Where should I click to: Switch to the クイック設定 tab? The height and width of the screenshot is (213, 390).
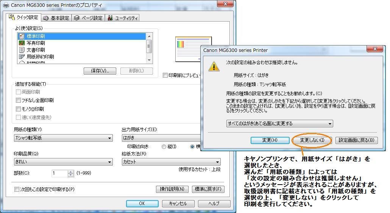tap(23, 17)
